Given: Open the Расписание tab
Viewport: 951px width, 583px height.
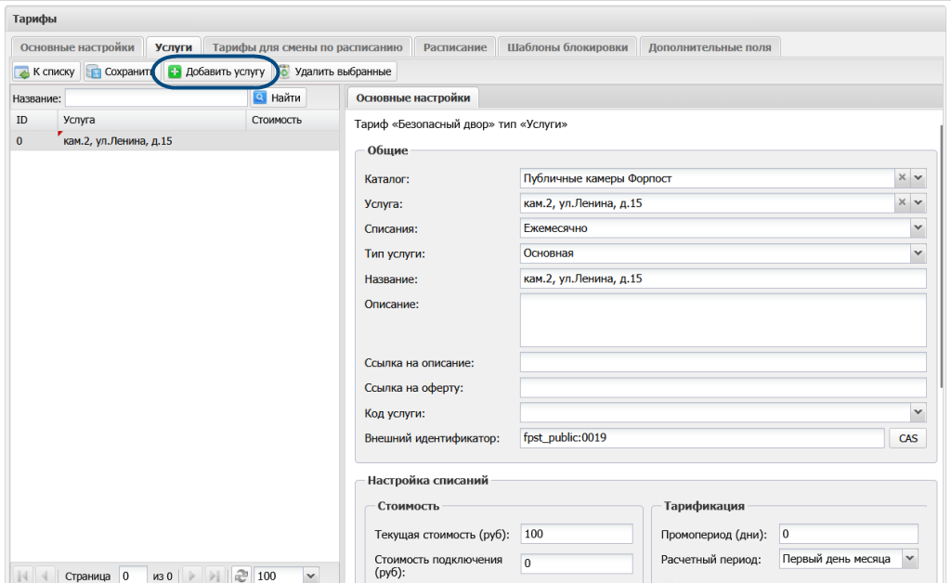Looking at the screenshot, I should [455, 47].
